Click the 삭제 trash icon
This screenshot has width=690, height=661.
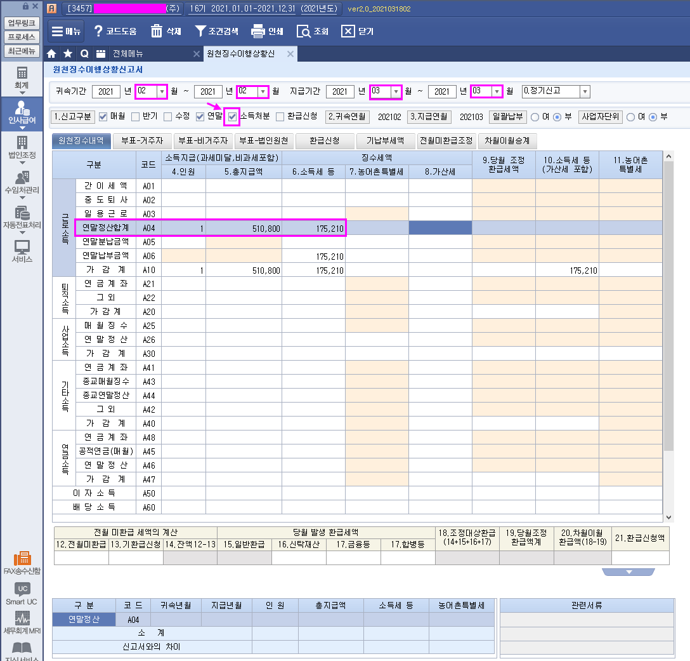pos(157,31)
